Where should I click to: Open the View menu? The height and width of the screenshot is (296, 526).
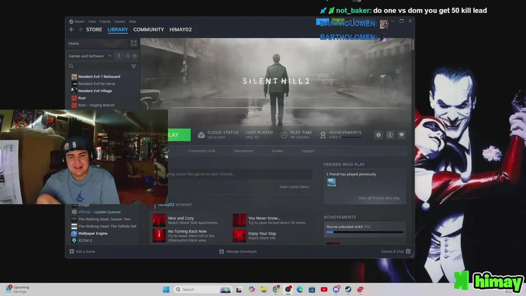point(92,21)
